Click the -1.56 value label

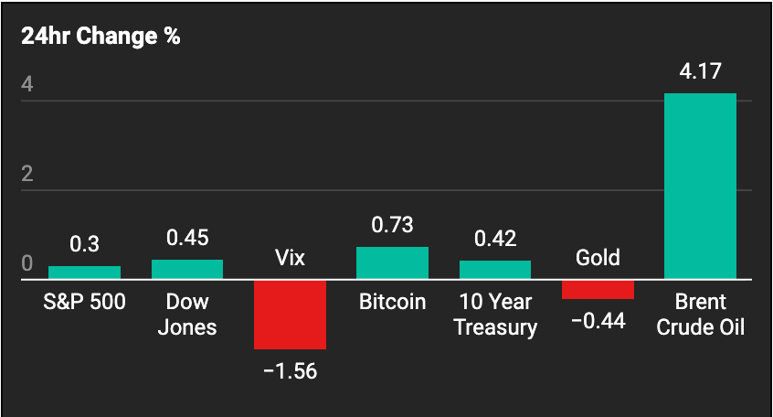pyautogui.click(x=290, y=371)
